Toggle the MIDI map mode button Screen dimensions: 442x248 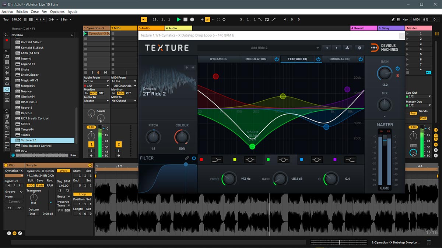click(x=416, y=19)
